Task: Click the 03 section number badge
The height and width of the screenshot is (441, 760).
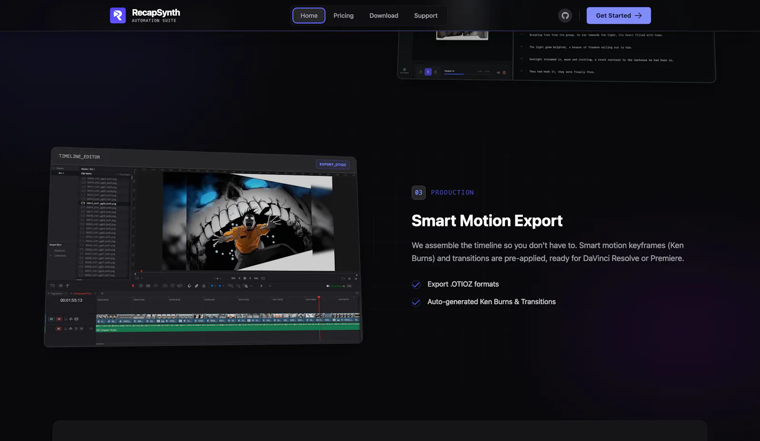Action: (x=418, y=192)
